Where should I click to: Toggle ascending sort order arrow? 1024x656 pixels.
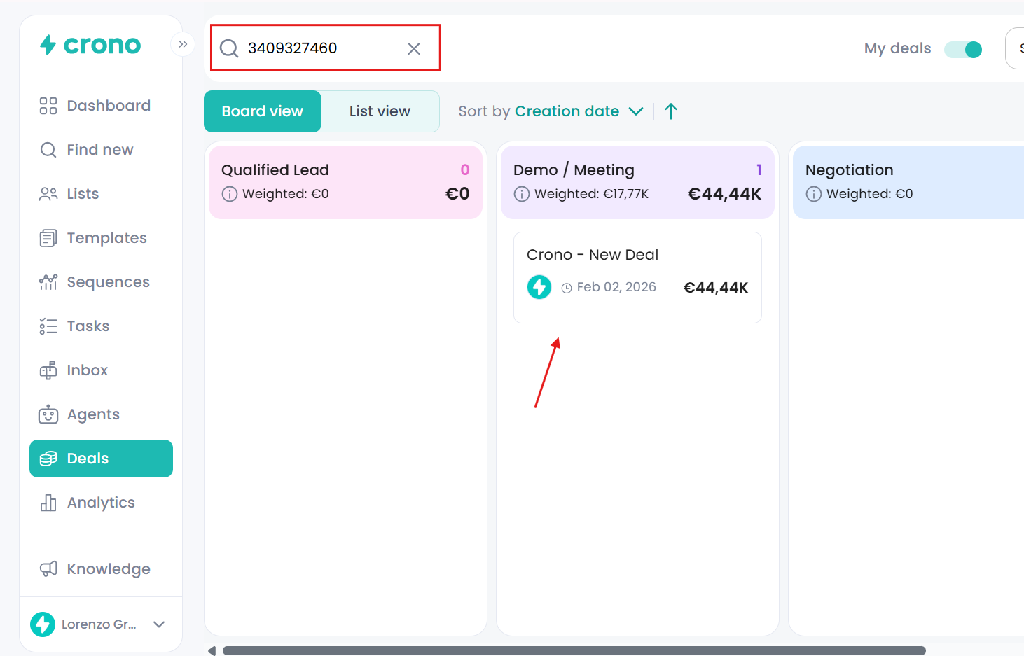pyautogui.click(x=670, y=111)
